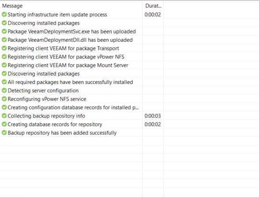Select Backup repository has been added text
259x198 pixels.
pyautogui.click(x=62, y=133)
